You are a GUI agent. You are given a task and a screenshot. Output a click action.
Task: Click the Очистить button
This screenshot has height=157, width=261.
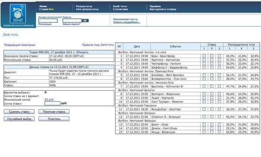click(x=54, y=119)
